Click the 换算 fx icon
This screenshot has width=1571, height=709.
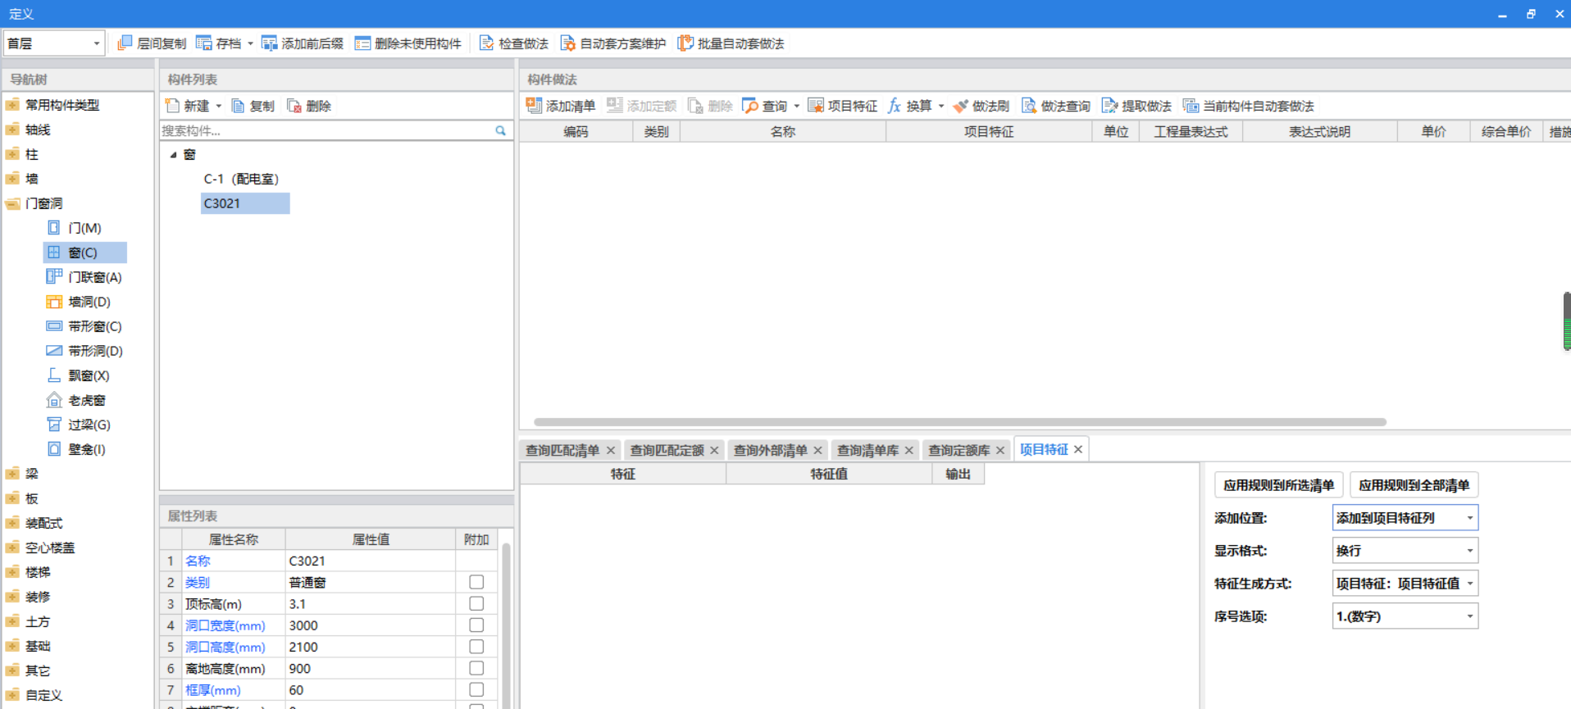pos(895,106)
